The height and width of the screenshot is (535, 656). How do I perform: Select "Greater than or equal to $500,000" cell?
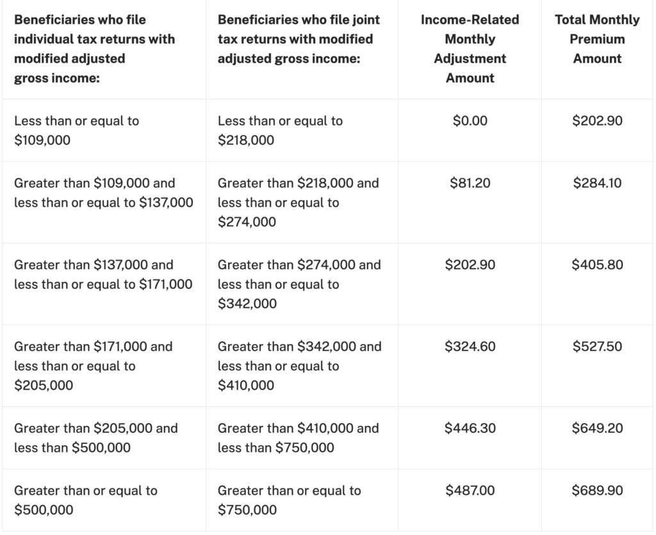pyautogui.click(x=85, y=500)
